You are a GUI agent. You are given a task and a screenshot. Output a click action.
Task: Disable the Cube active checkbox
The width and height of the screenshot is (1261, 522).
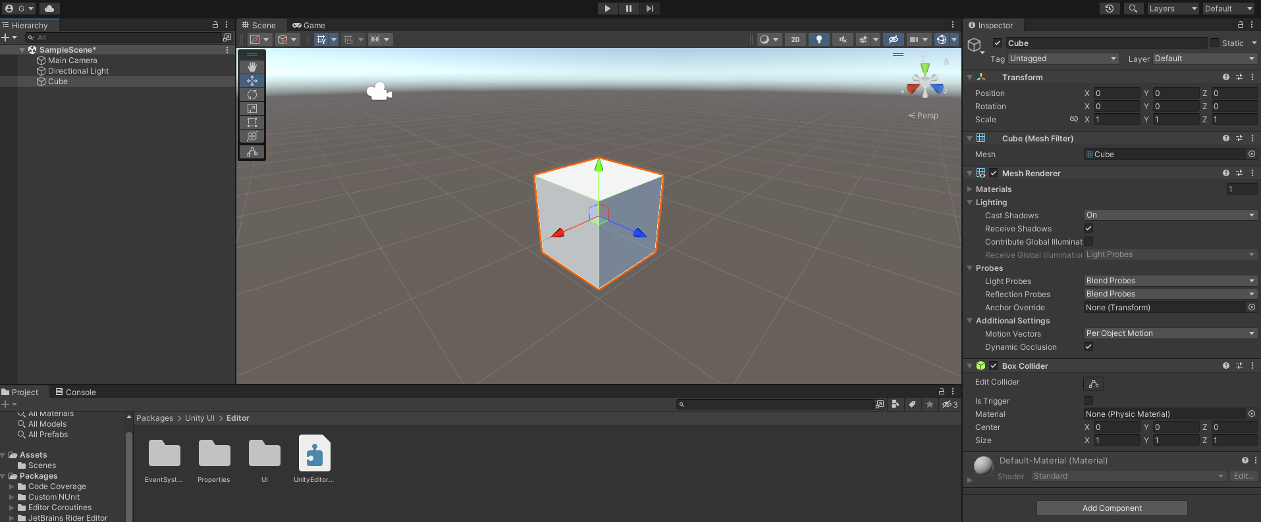[x=998, y=43]
